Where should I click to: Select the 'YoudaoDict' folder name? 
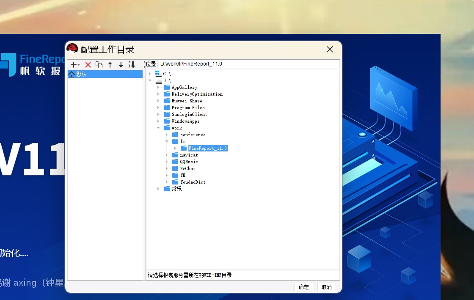(x=193, y=182)
